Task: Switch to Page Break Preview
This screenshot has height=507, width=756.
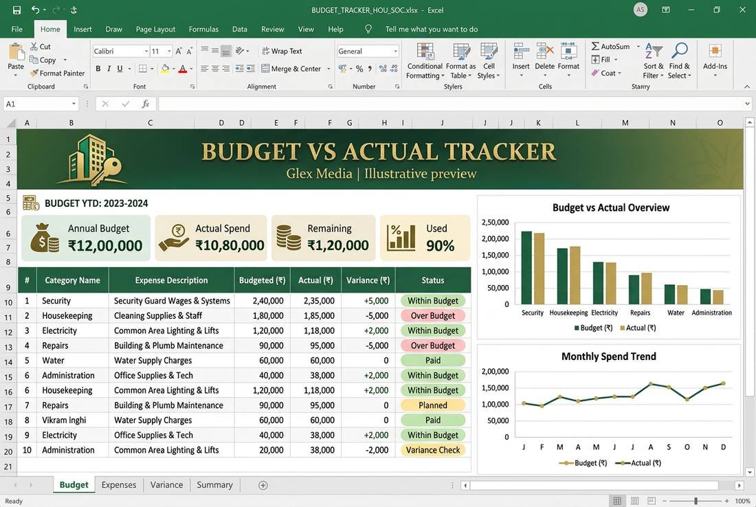Action: click(x=652, y=501)
